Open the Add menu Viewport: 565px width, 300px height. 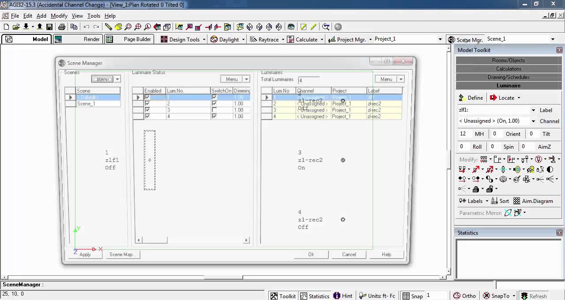click(41, 16)
